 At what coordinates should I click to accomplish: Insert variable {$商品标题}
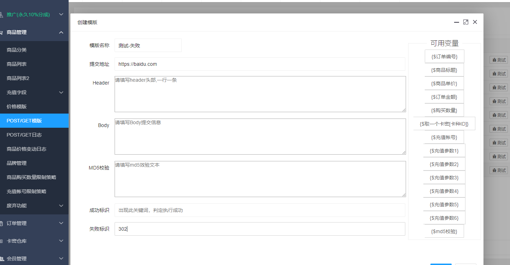click(444, 70)
